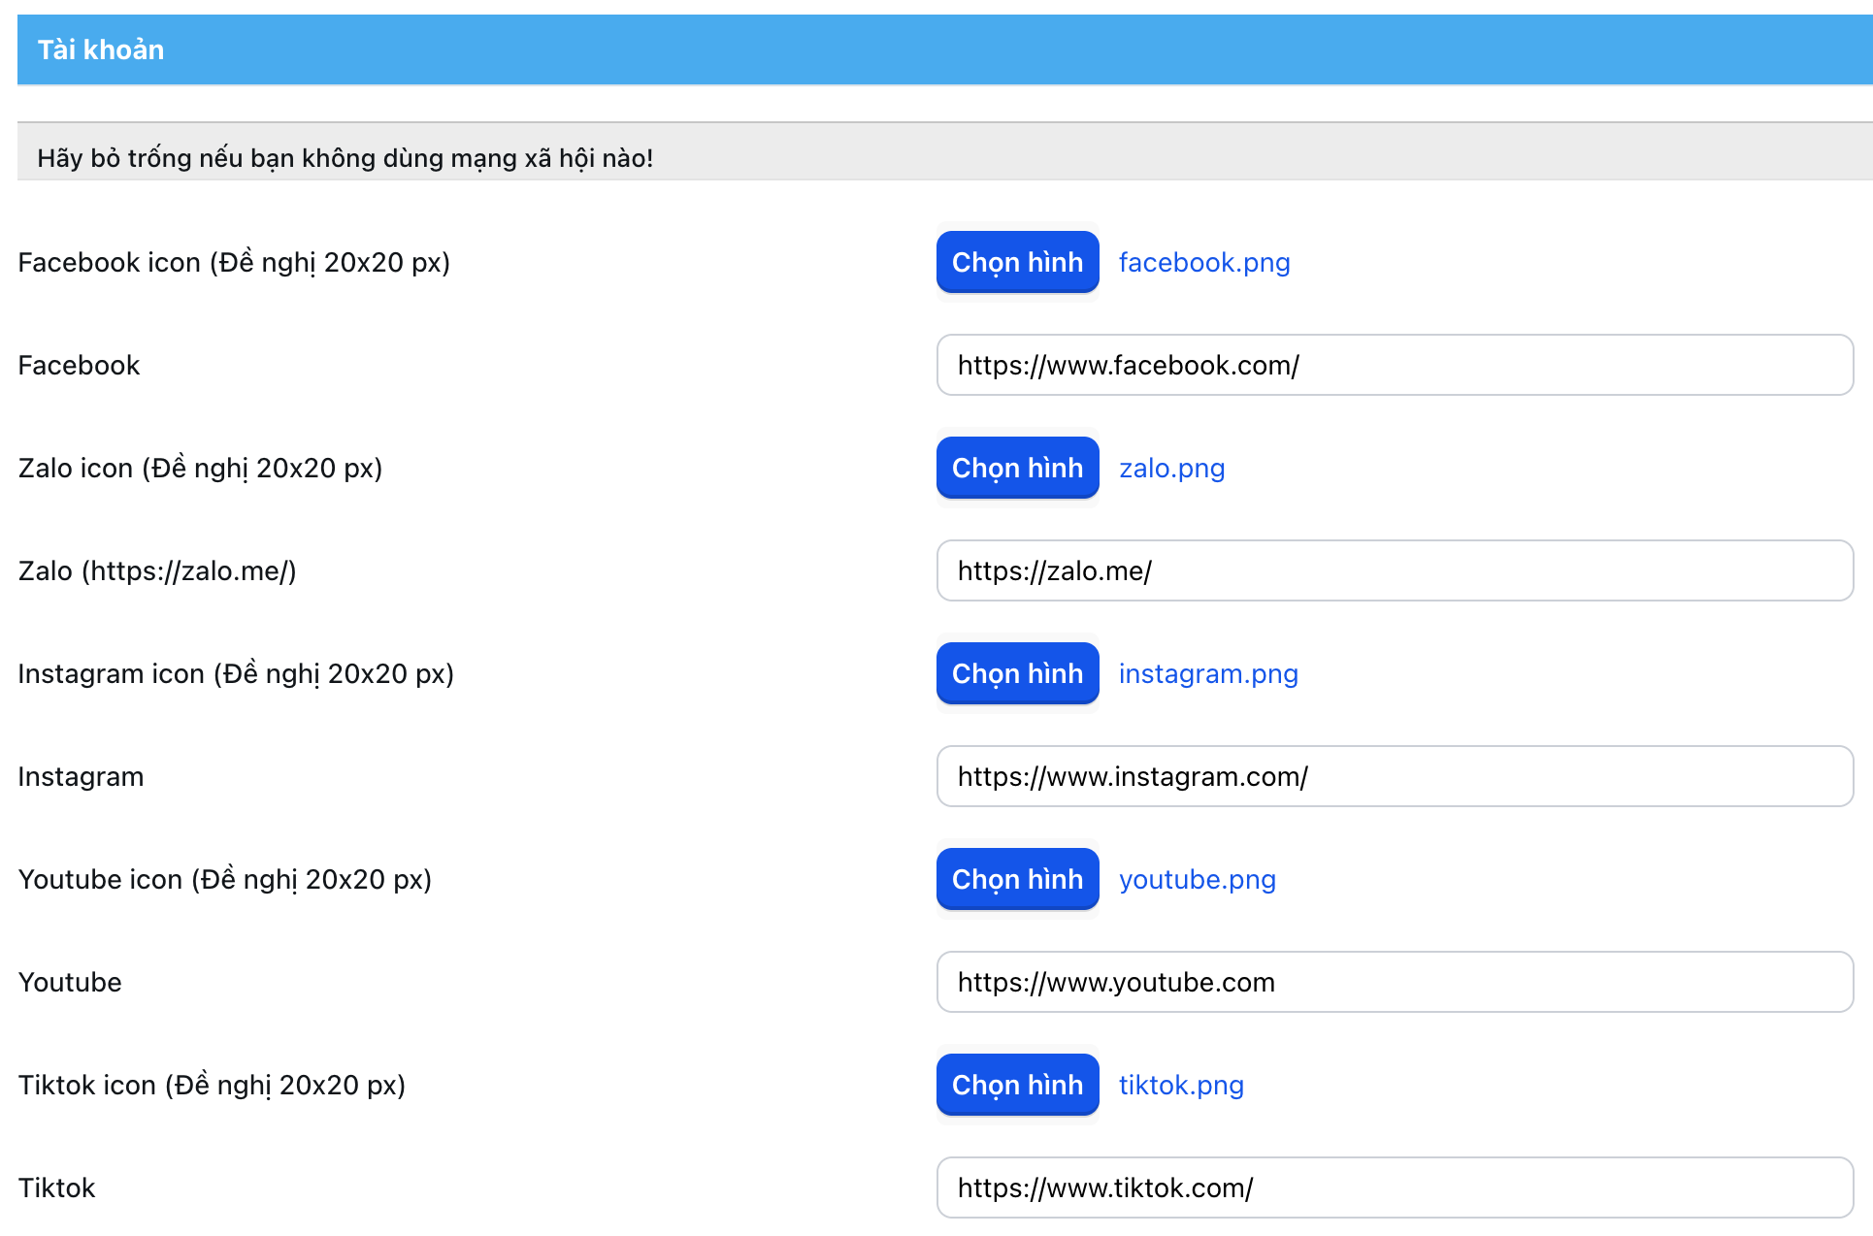Open the facebook.png file link
This screenshot has width=1873, height=1236.
[1203, 262]
